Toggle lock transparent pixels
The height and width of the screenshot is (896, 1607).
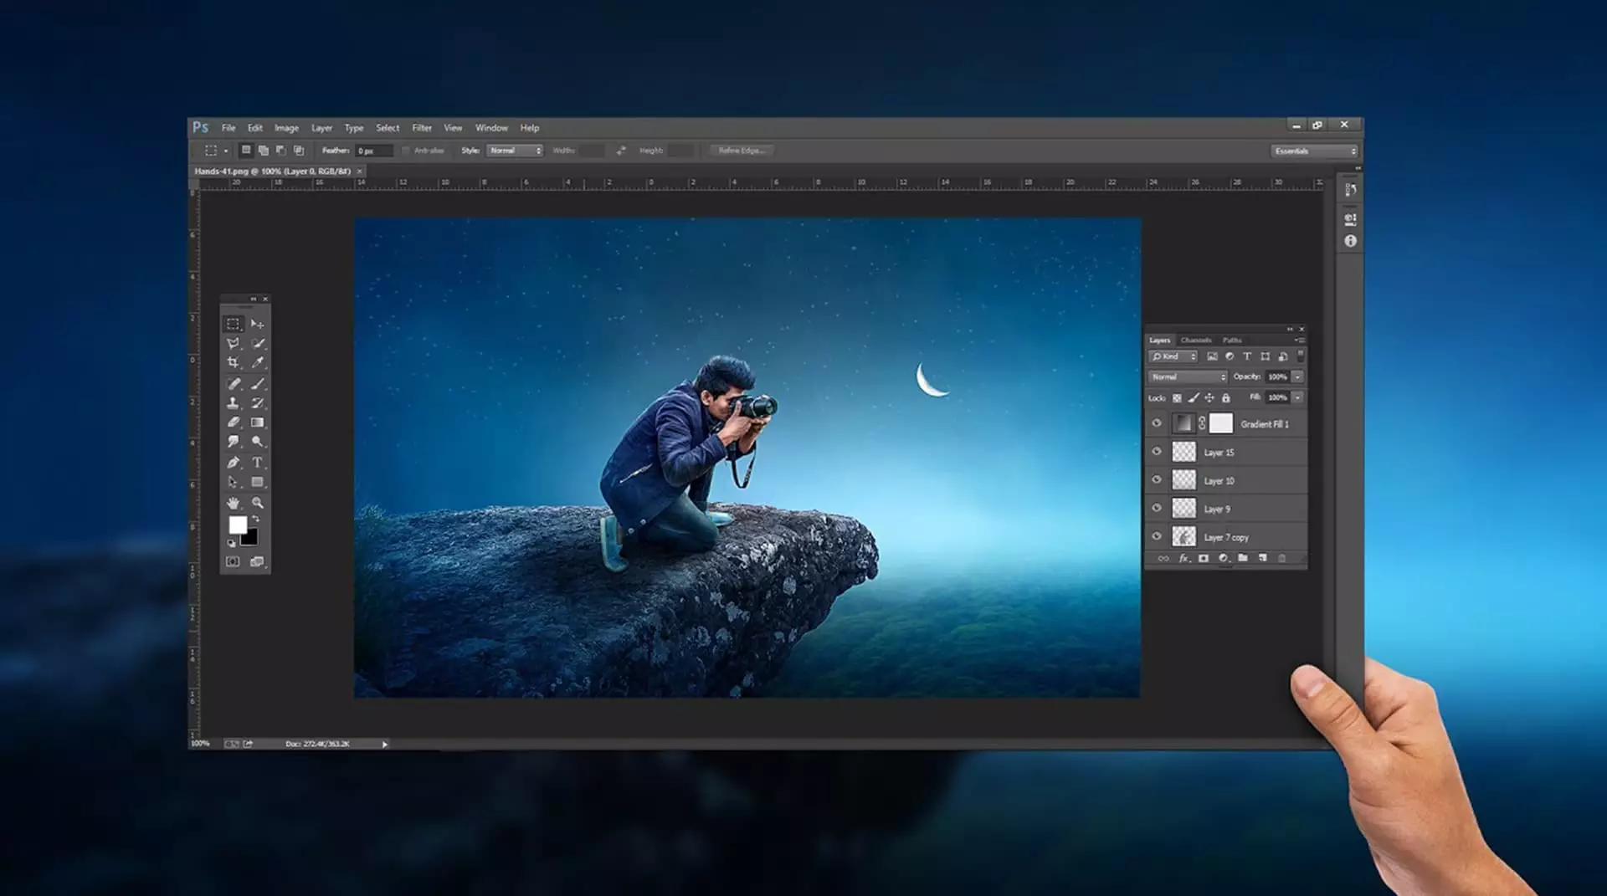click(1177, 398)
